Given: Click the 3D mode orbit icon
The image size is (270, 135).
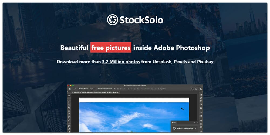Looking at the screenshot, I should pyautogui.click(x=152, y=89).
